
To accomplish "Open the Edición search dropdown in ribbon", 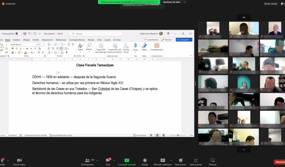I will [x=89, y=48].
